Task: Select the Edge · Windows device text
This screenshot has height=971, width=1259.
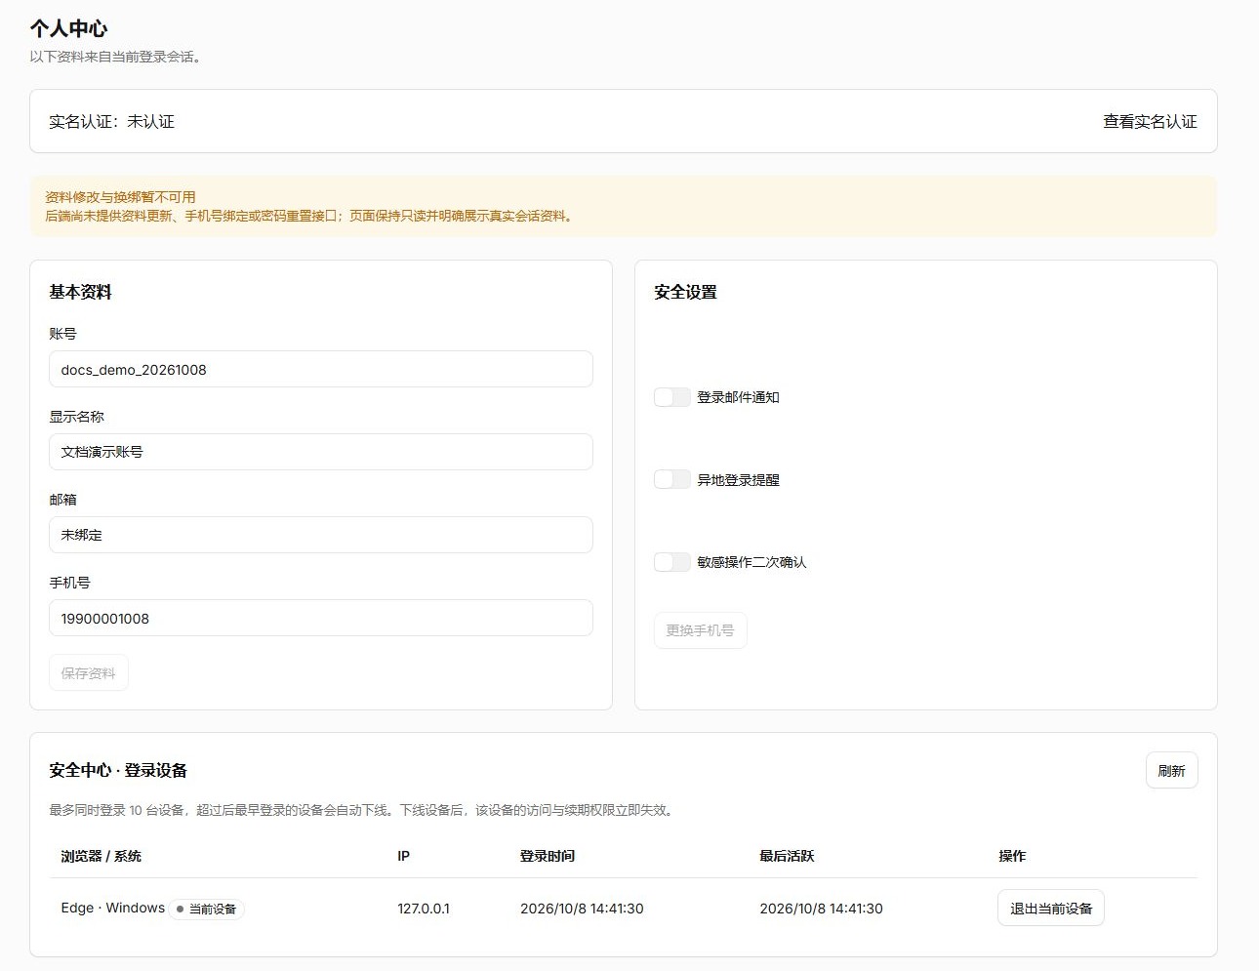Action: [113, 908]
